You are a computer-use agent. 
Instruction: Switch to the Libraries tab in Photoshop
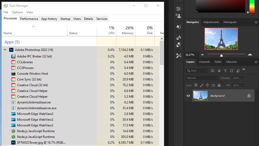231,62
